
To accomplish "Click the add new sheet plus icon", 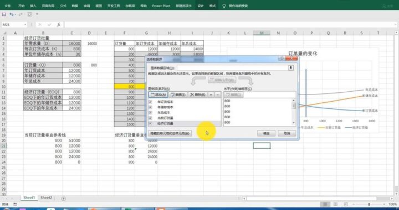I will [x=64, y=198].
